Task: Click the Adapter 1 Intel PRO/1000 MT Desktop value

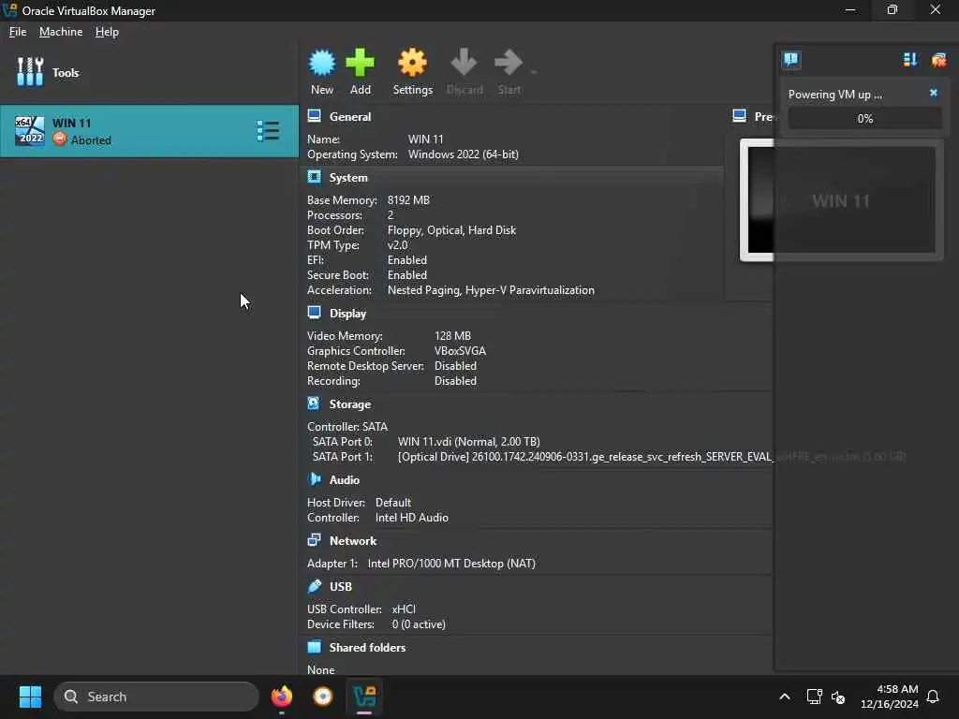Action: pyautogui.click(x=451, y=564)
